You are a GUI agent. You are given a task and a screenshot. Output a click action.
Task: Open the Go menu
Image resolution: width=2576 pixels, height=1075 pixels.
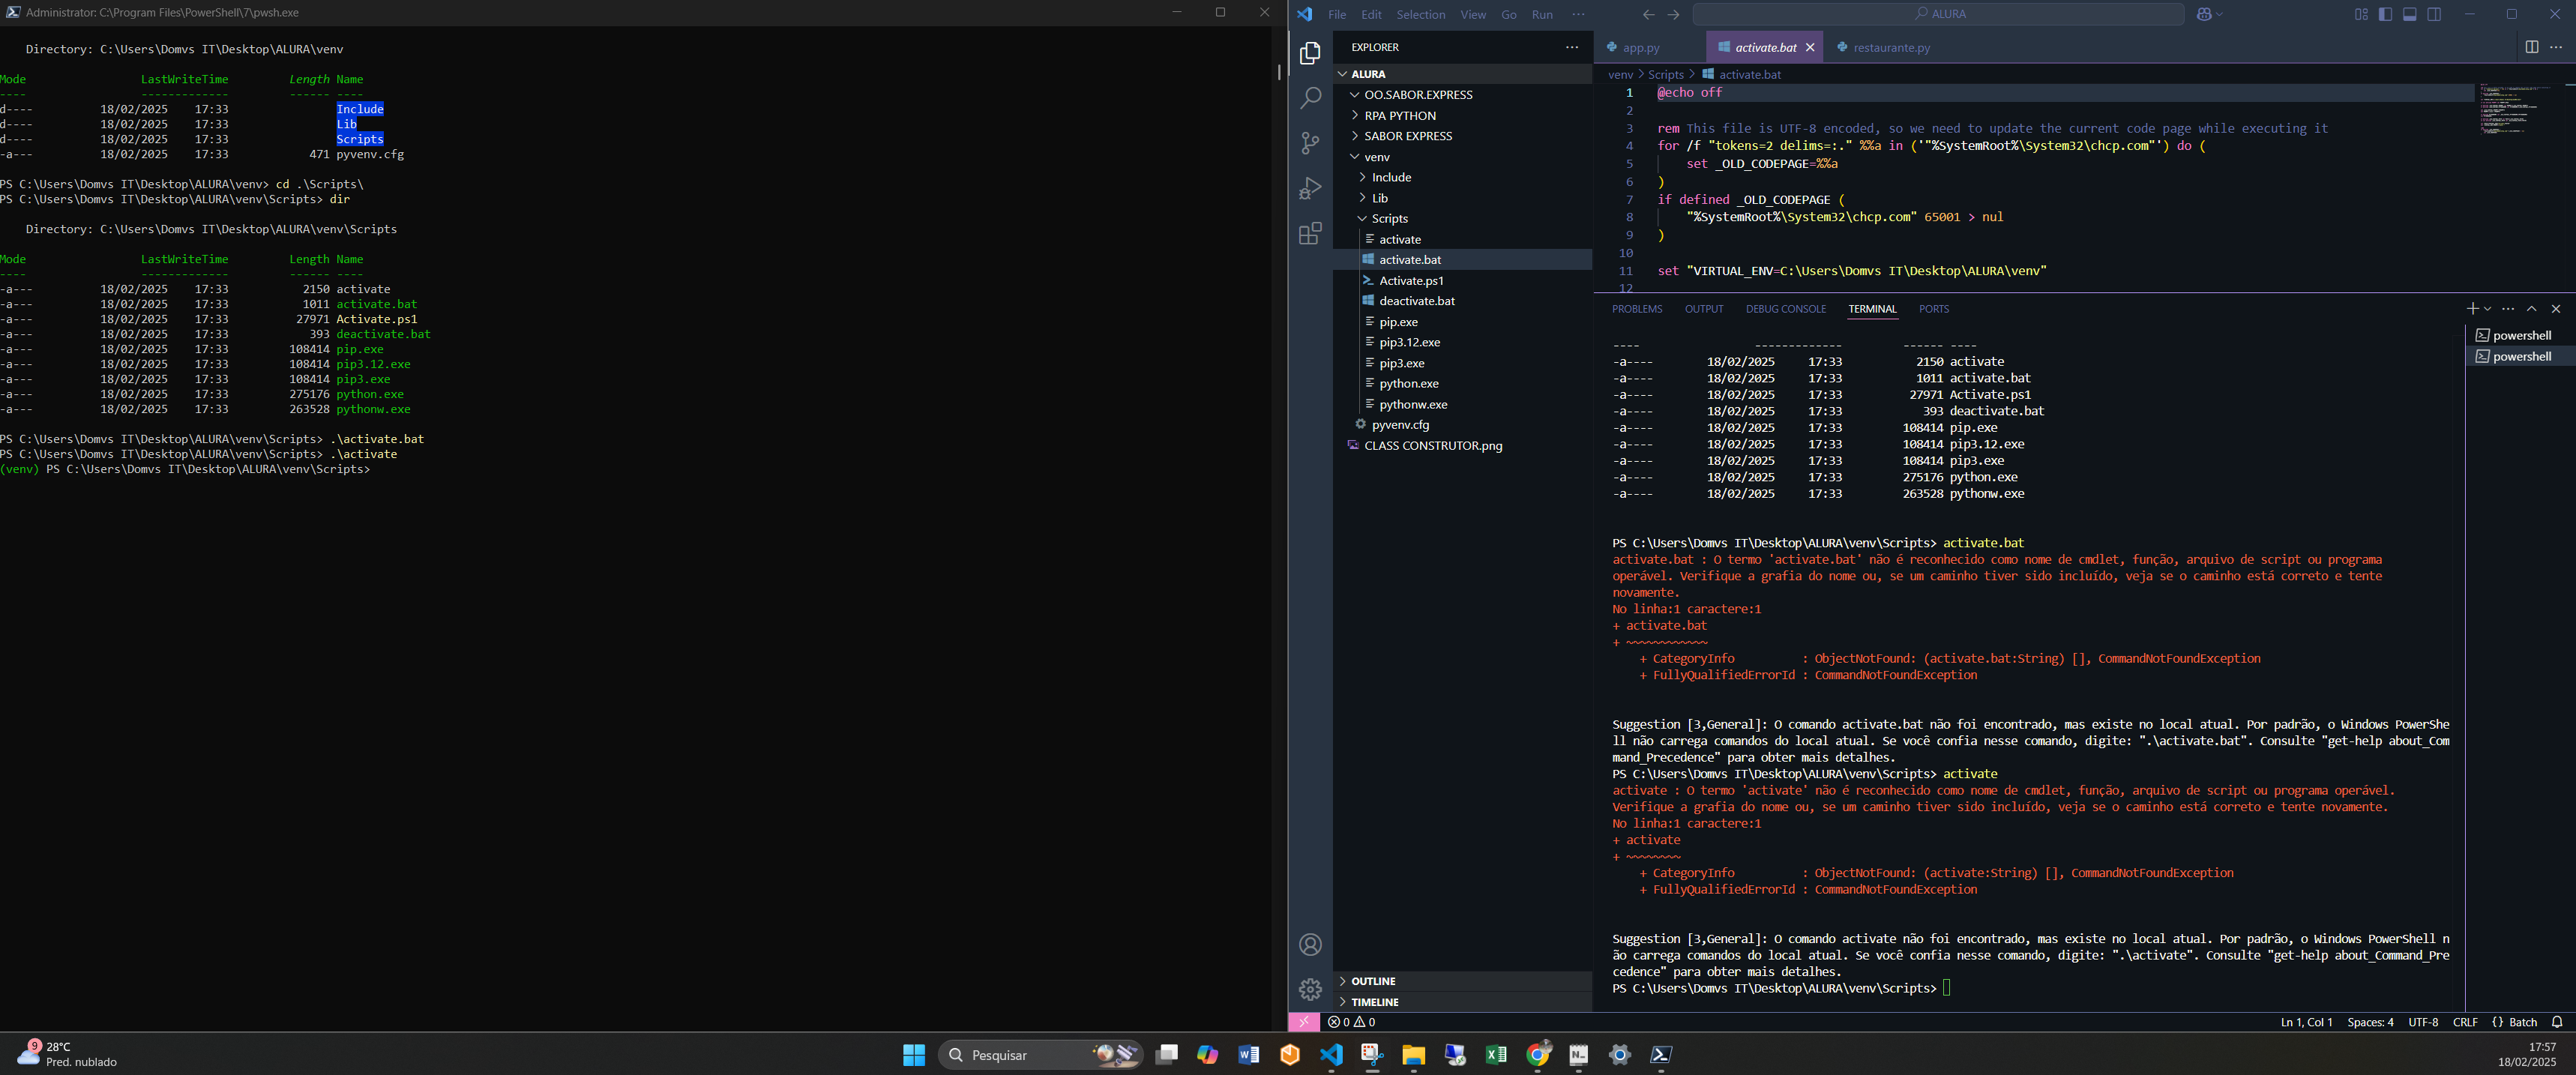1508,14
